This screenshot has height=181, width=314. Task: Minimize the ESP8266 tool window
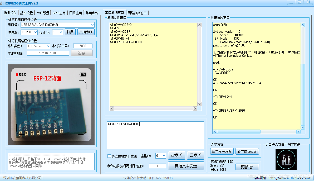(x=291, y=2)
